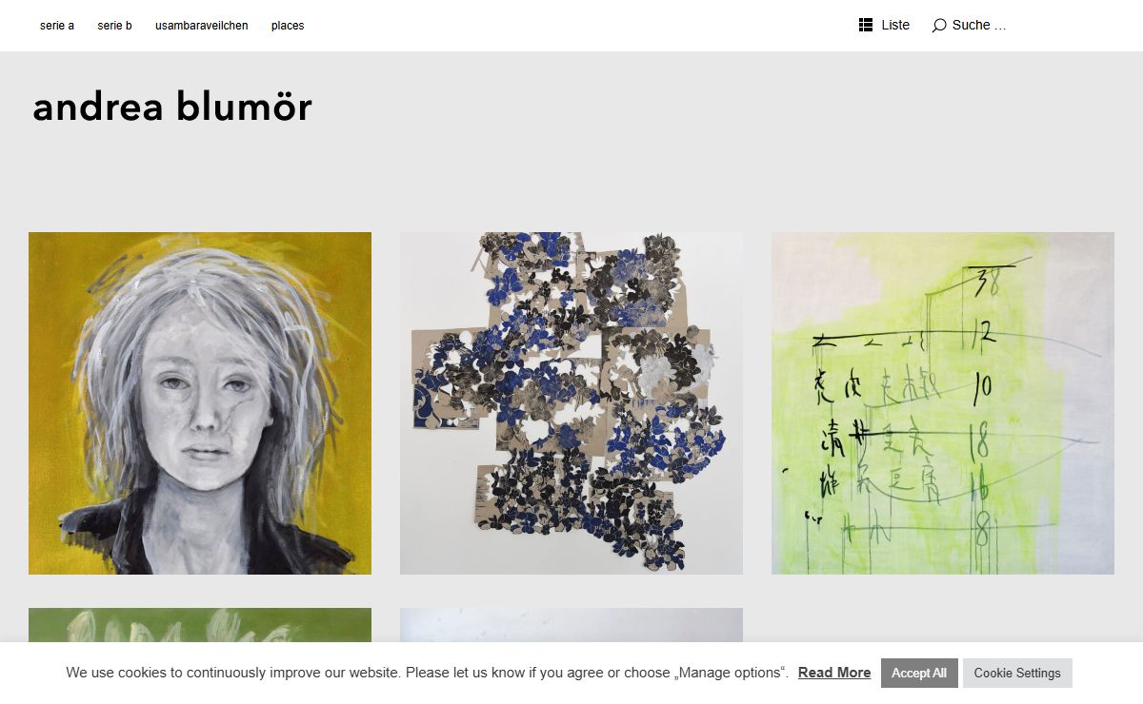Open the blue flower collage thumbnail

[x=571, y=403]
